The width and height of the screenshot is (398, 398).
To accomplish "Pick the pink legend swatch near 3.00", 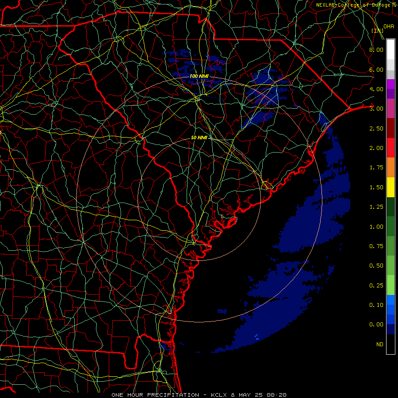I will point(390,109).
